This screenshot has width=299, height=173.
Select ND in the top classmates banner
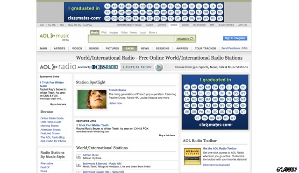click(x=107, y=19)
